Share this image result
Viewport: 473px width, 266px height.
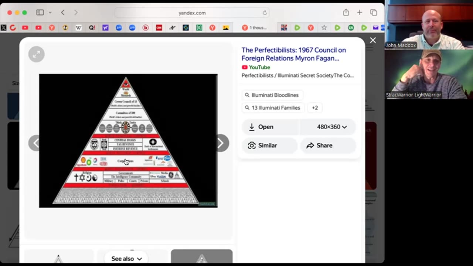tap(328, 145)
